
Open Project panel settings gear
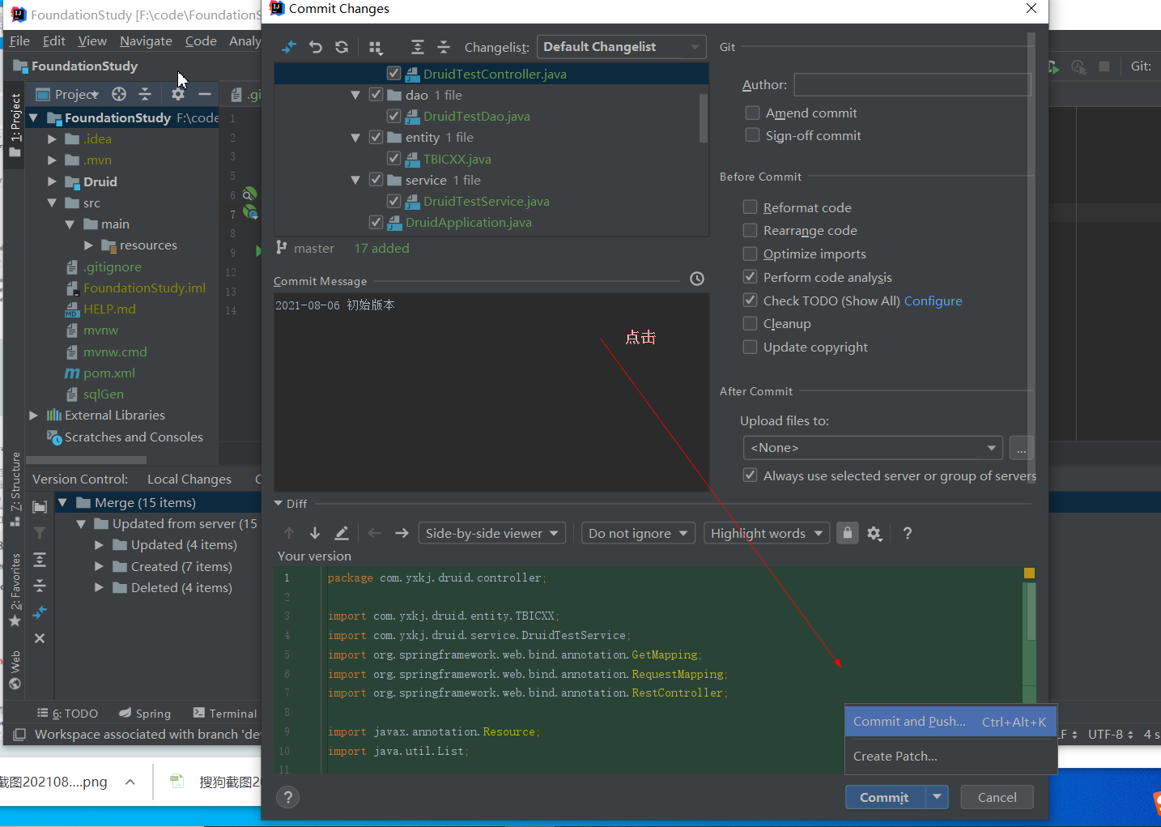click(x=178, y=94)
